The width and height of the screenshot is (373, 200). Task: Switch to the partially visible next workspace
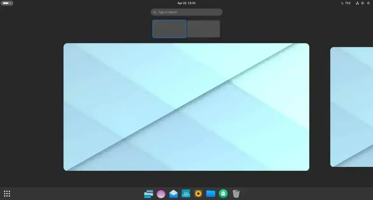pyautogui.click(x=352, y=107)
